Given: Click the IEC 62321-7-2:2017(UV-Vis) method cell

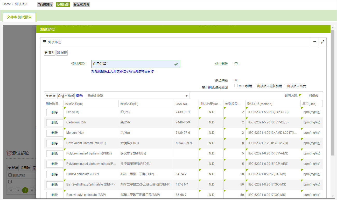Looking at the screenshot, I should (273, 143).
